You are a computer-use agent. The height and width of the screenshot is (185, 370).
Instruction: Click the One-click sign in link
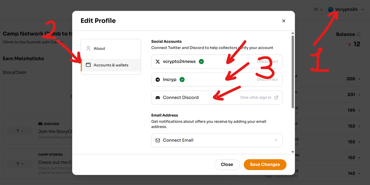click(256, 98)
